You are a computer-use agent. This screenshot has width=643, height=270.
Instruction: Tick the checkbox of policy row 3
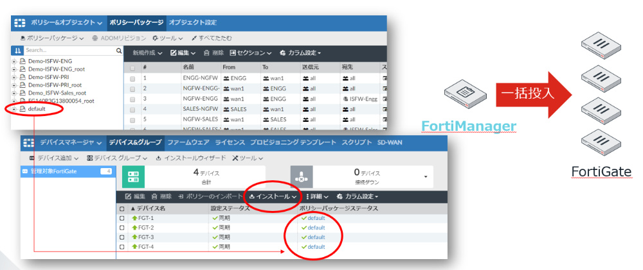(132, 99)
